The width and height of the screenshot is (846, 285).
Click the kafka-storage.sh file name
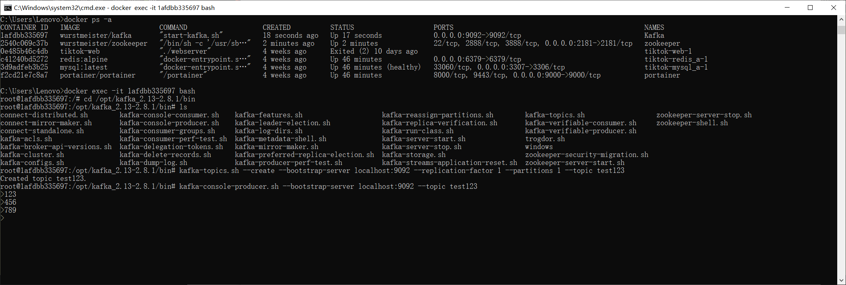point(413,155)
